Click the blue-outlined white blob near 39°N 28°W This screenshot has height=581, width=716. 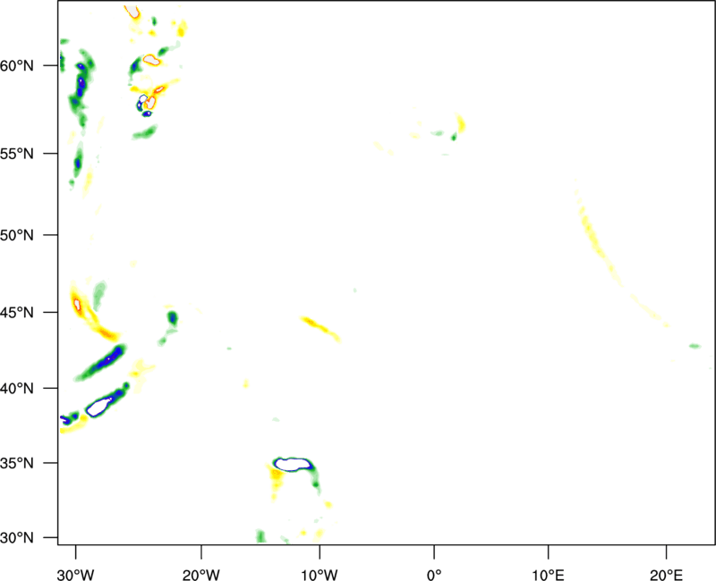[99, 407]
